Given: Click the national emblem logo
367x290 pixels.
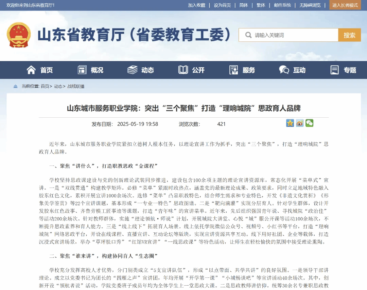Looking at the screenshot, I should (18, 35).
